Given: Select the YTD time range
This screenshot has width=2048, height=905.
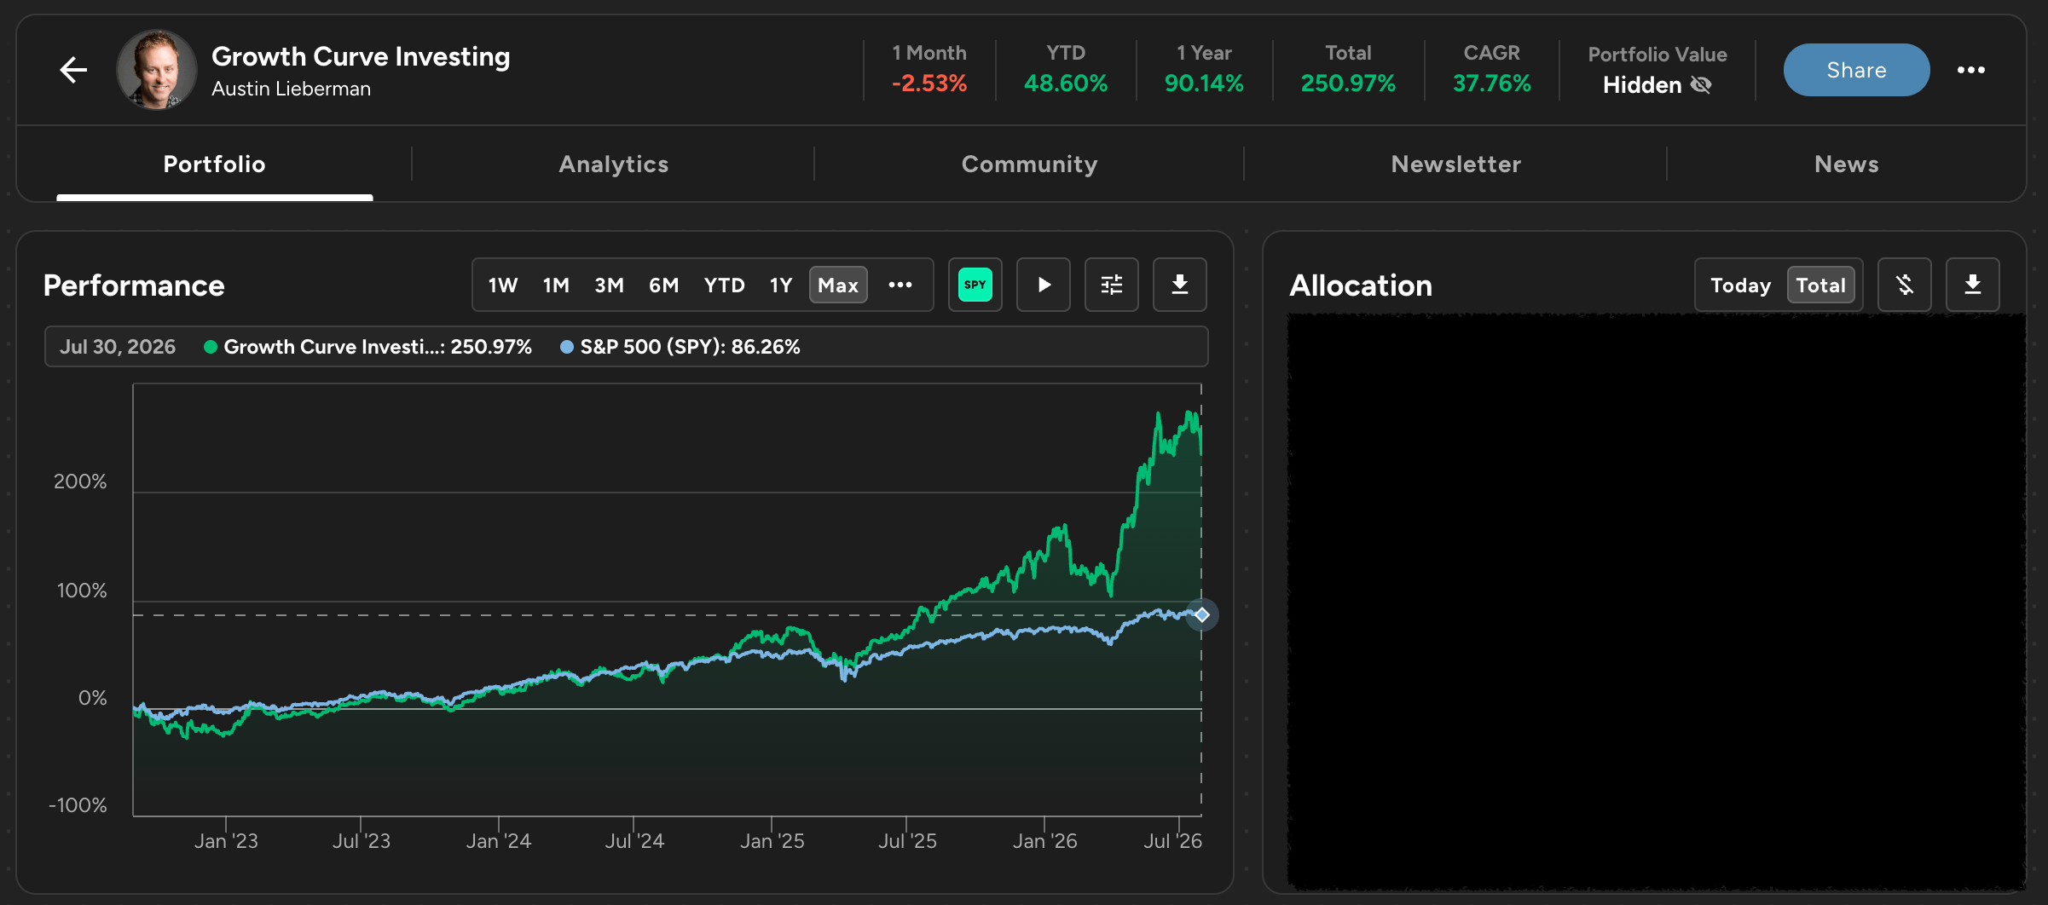Looking at the screenshot, I should (725, 285).
